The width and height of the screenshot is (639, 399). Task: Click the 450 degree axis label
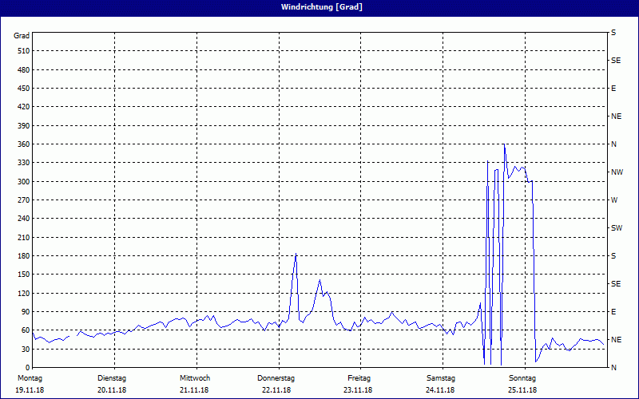pyautogui.click(x=24, y=89)
